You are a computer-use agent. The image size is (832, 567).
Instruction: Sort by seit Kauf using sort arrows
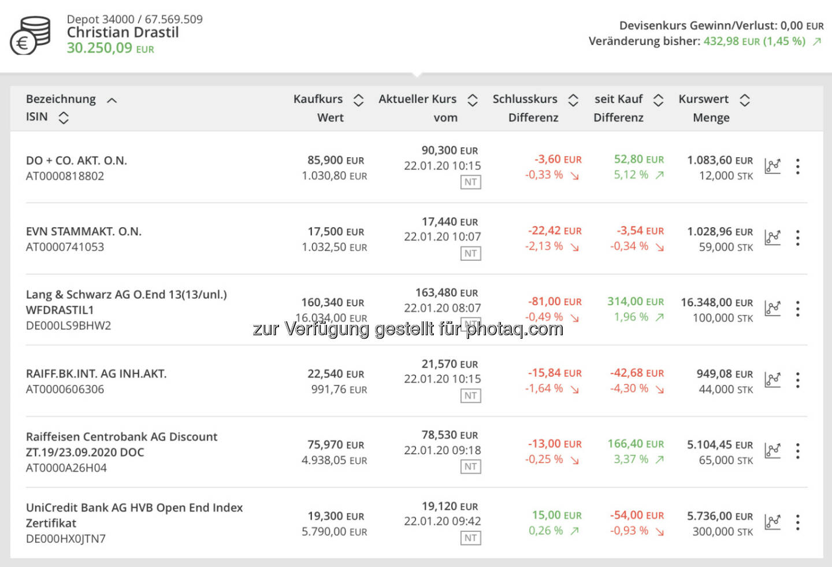pos(658,100)
